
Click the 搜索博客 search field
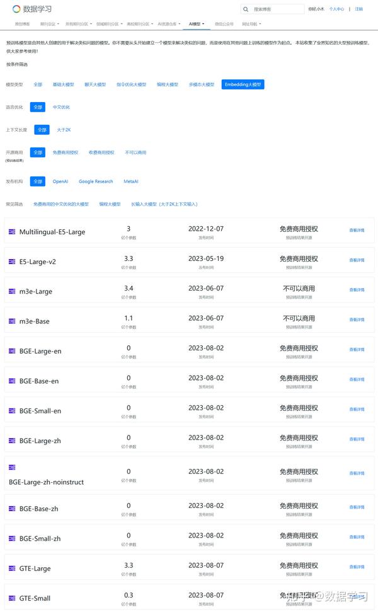click(x=277, y=9)
